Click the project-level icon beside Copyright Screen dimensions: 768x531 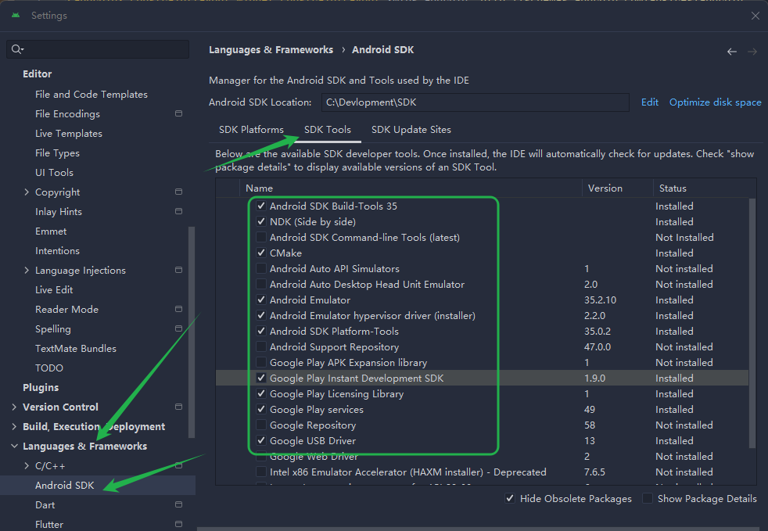click(x=179, y=192)
